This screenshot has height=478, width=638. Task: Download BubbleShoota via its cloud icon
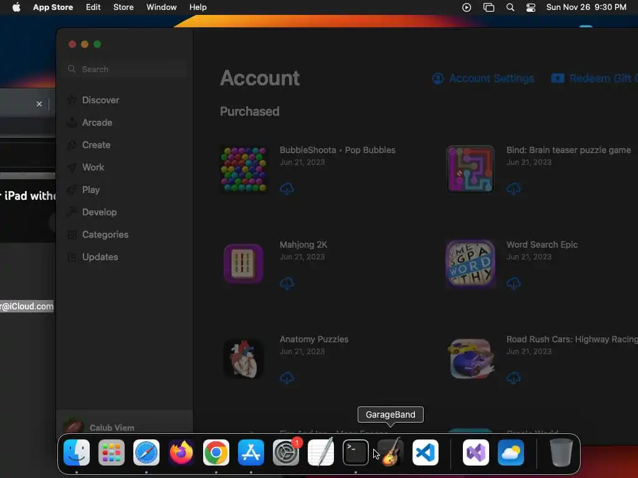(x=287, y=189)
